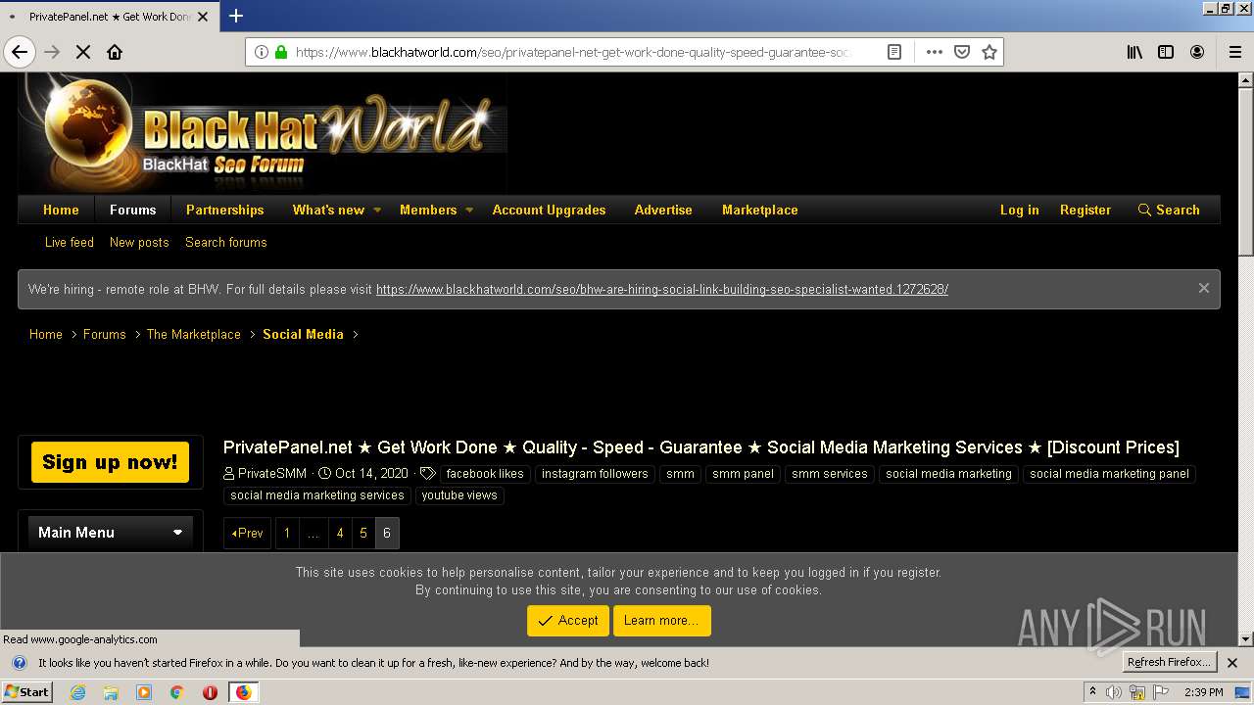Viewport: 1254px width, 705px height.
Task: Show hidden system tray icons arrow
Action: tap(1092, 692)
